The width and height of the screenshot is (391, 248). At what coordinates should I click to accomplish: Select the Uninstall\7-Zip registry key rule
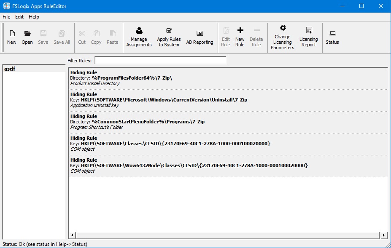(228, 100)
